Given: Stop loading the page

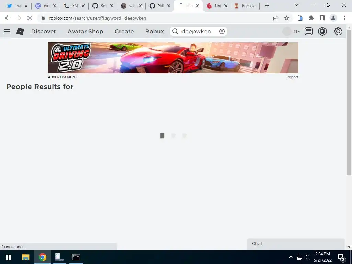Looking at the screenshot, I should (30, 18).
